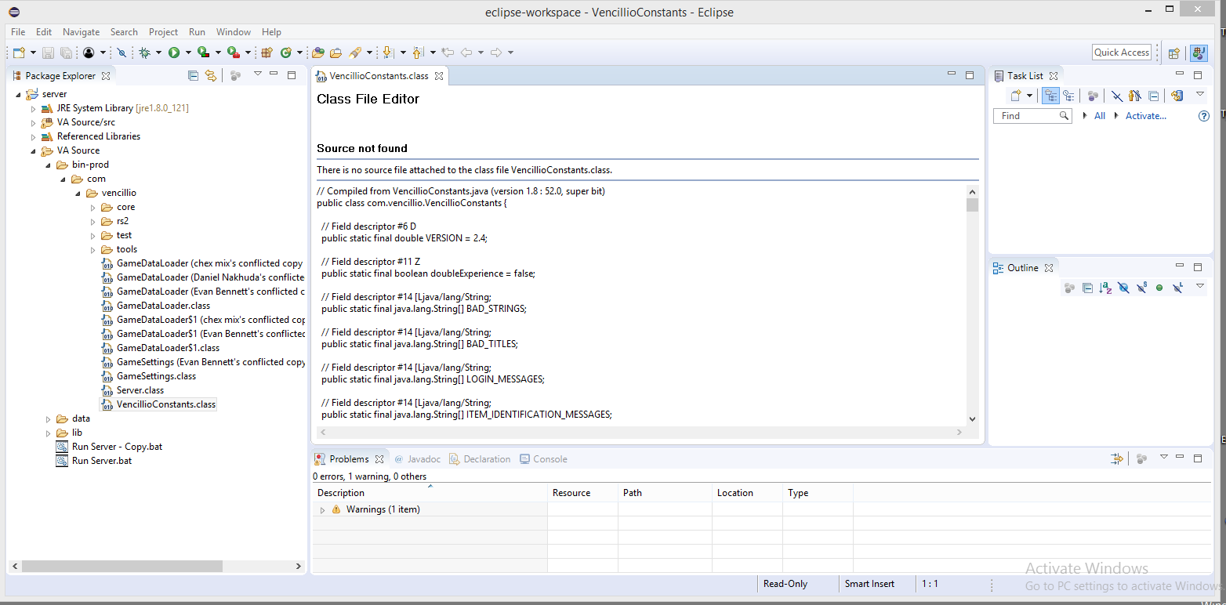Expand the Warnings (1 item) row
1226x605 pixels.
point(322,509)
